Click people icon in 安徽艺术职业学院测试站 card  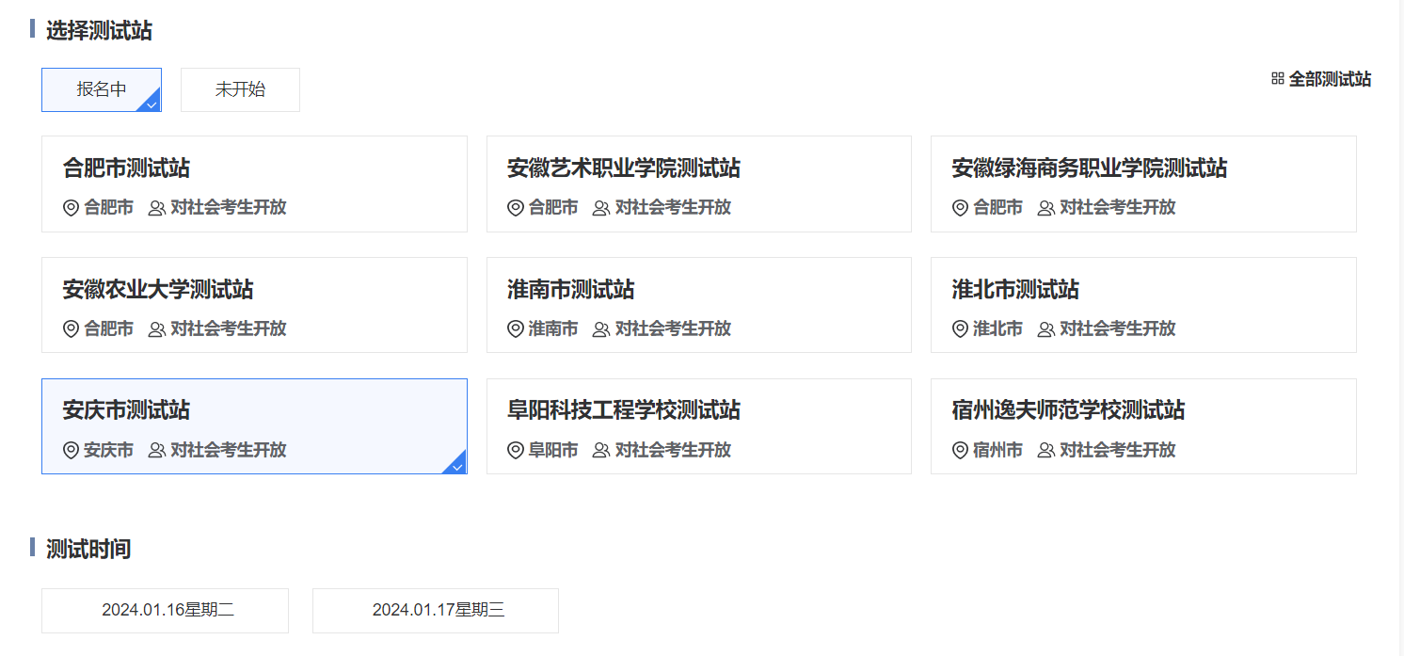pos(601,208)
